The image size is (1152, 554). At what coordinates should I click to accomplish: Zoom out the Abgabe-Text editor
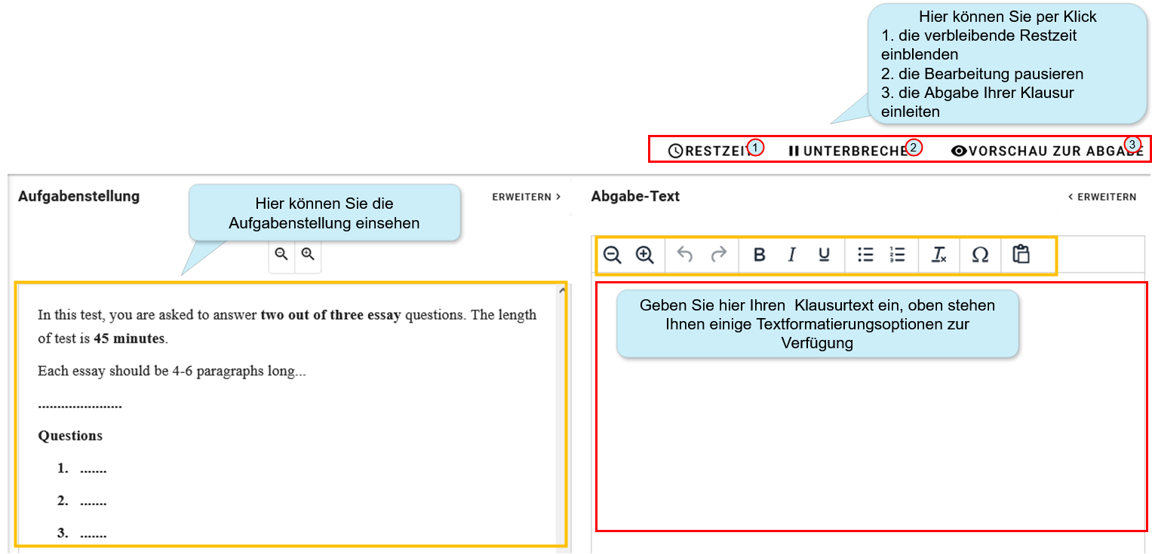point(613,255)
